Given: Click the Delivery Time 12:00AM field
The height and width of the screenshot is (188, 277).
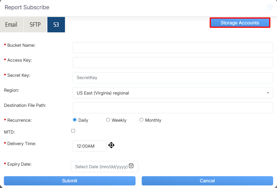Looking at the screenshot, I should tap(89, 146).
